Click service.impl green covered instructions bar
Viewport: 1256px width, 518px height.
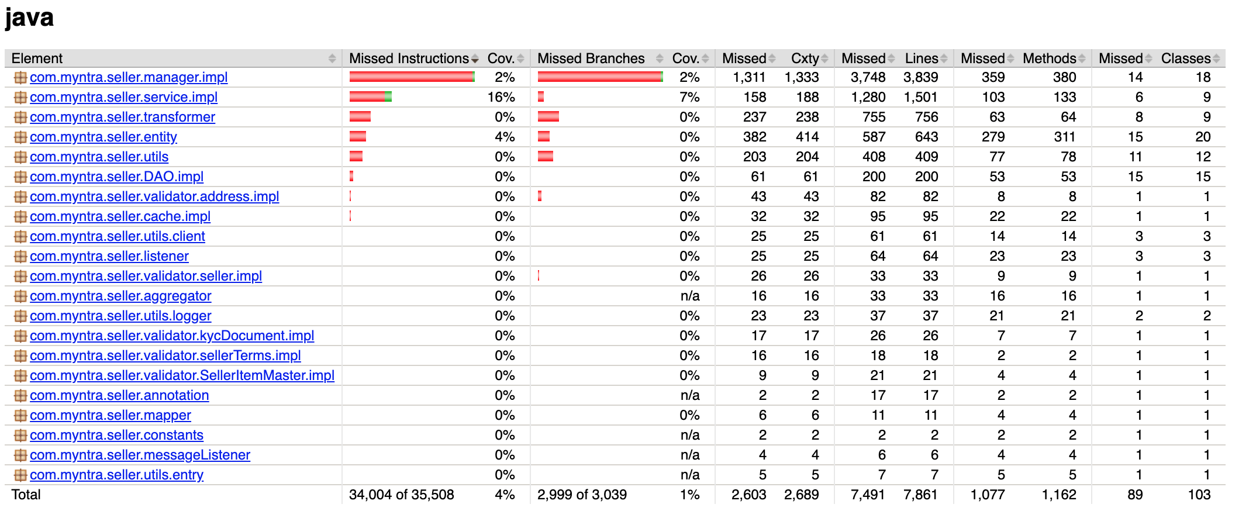click(x=388, y=97)
